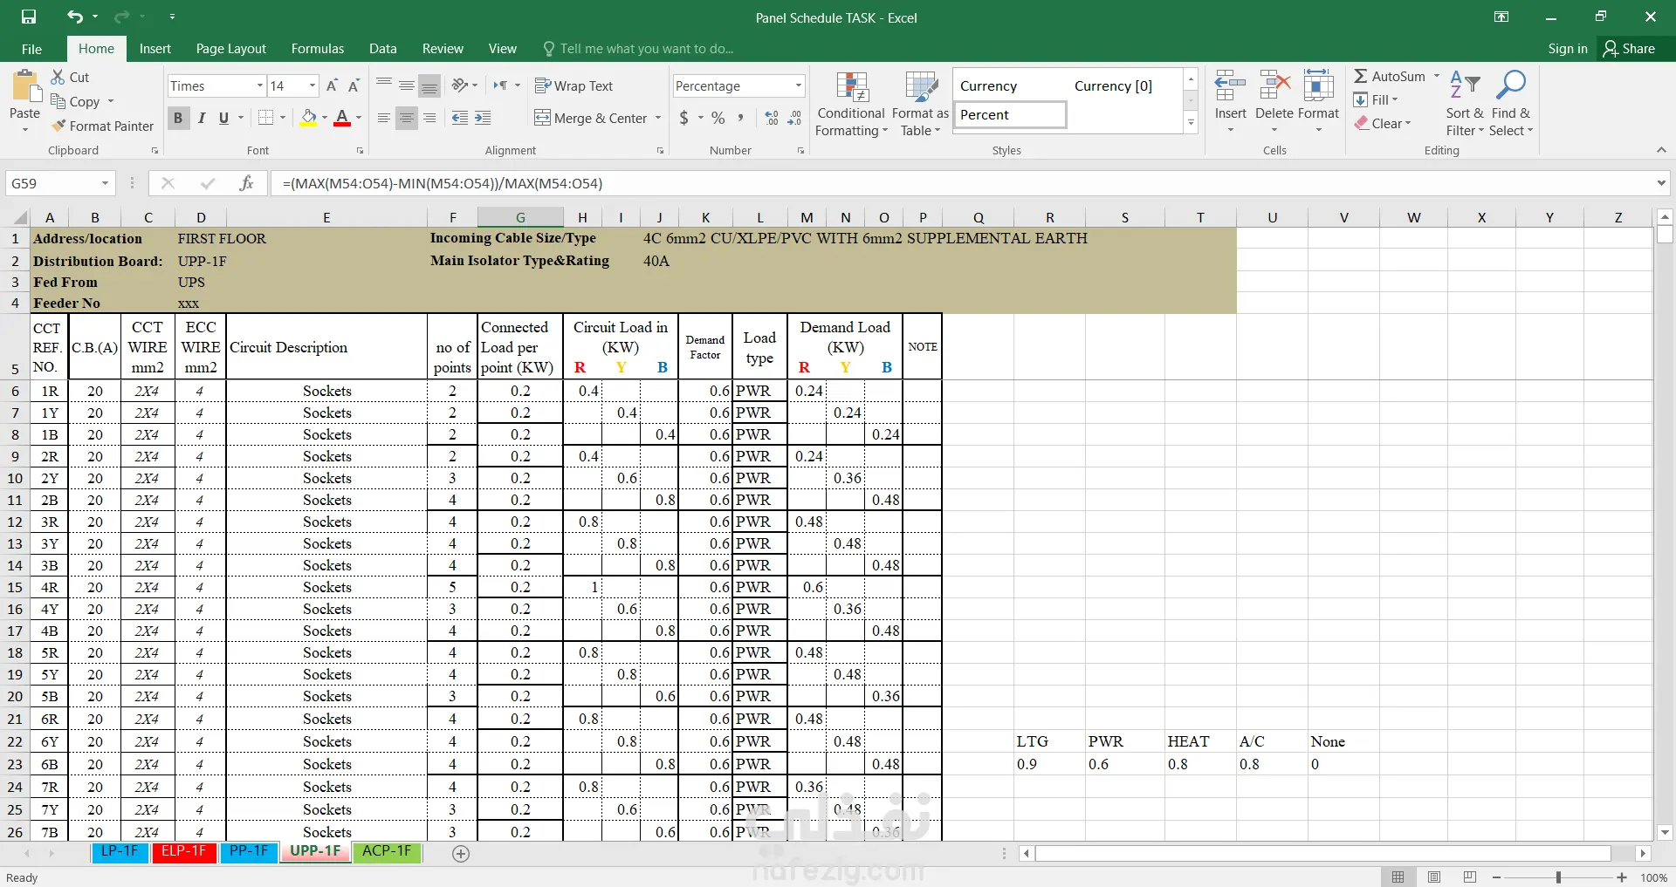
Task: Apply the Percent cell style
Action: pos(1010,115)
